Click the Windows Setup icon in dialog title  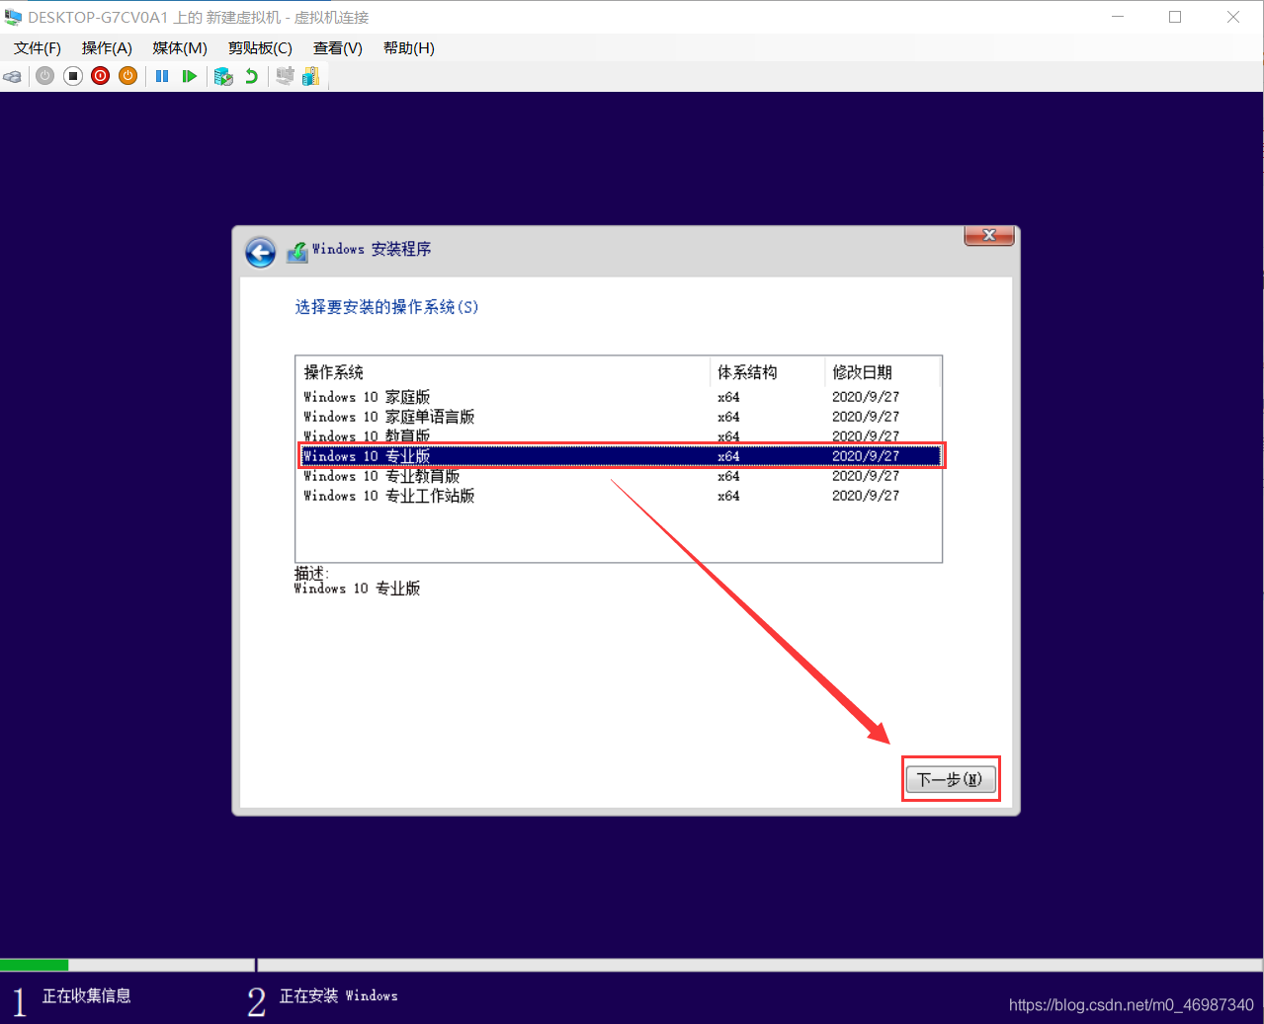click(x=297, y=253)
